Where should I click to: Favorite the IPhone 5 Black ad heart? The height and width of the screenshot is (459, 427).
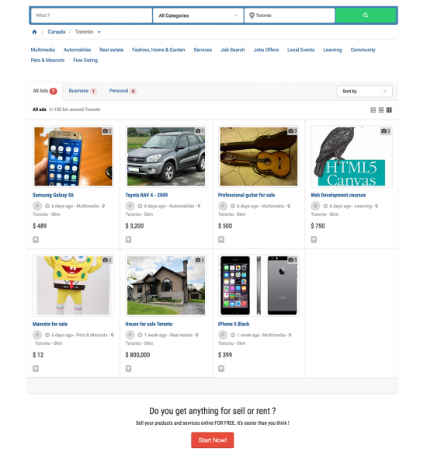pos(221,369)
